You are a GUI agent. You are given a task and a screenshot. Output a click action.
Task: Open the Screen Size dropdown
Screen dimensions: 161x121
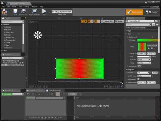point(109,21)
